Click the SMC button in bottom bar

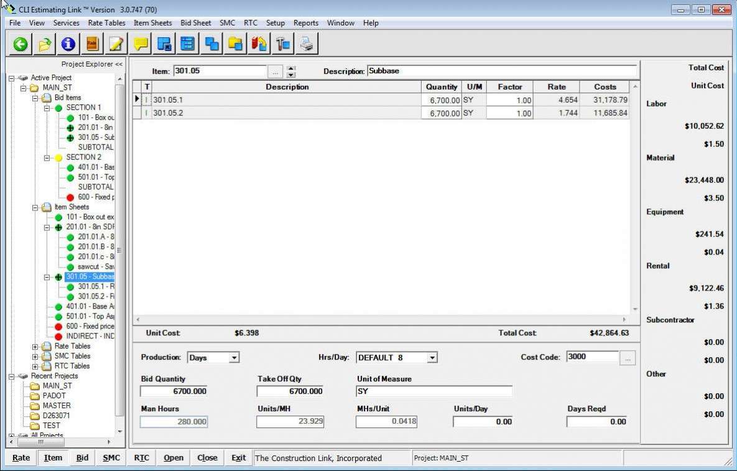click(111, 458)
